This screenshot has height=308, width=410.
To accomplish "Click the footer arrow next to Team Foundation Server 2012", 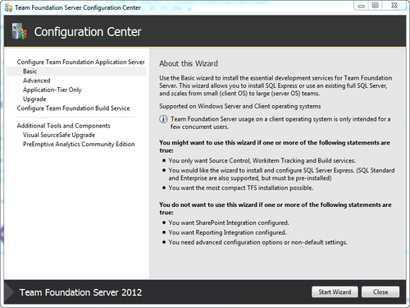I will (9, 292).
